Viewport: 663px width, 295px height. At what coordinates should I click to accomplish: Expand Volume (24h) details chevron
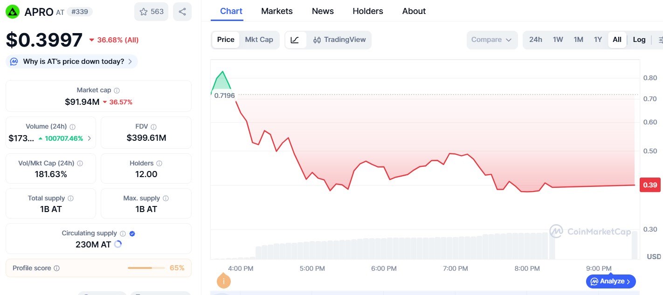(89, 138)
